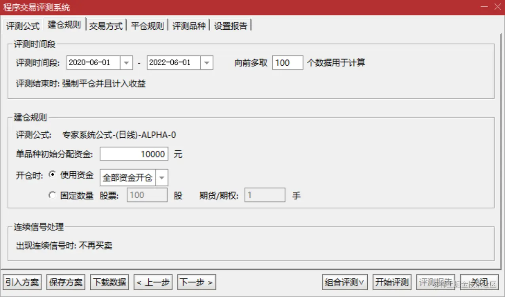Switch to the 设置报告 tab

click(x=231, y=26)
